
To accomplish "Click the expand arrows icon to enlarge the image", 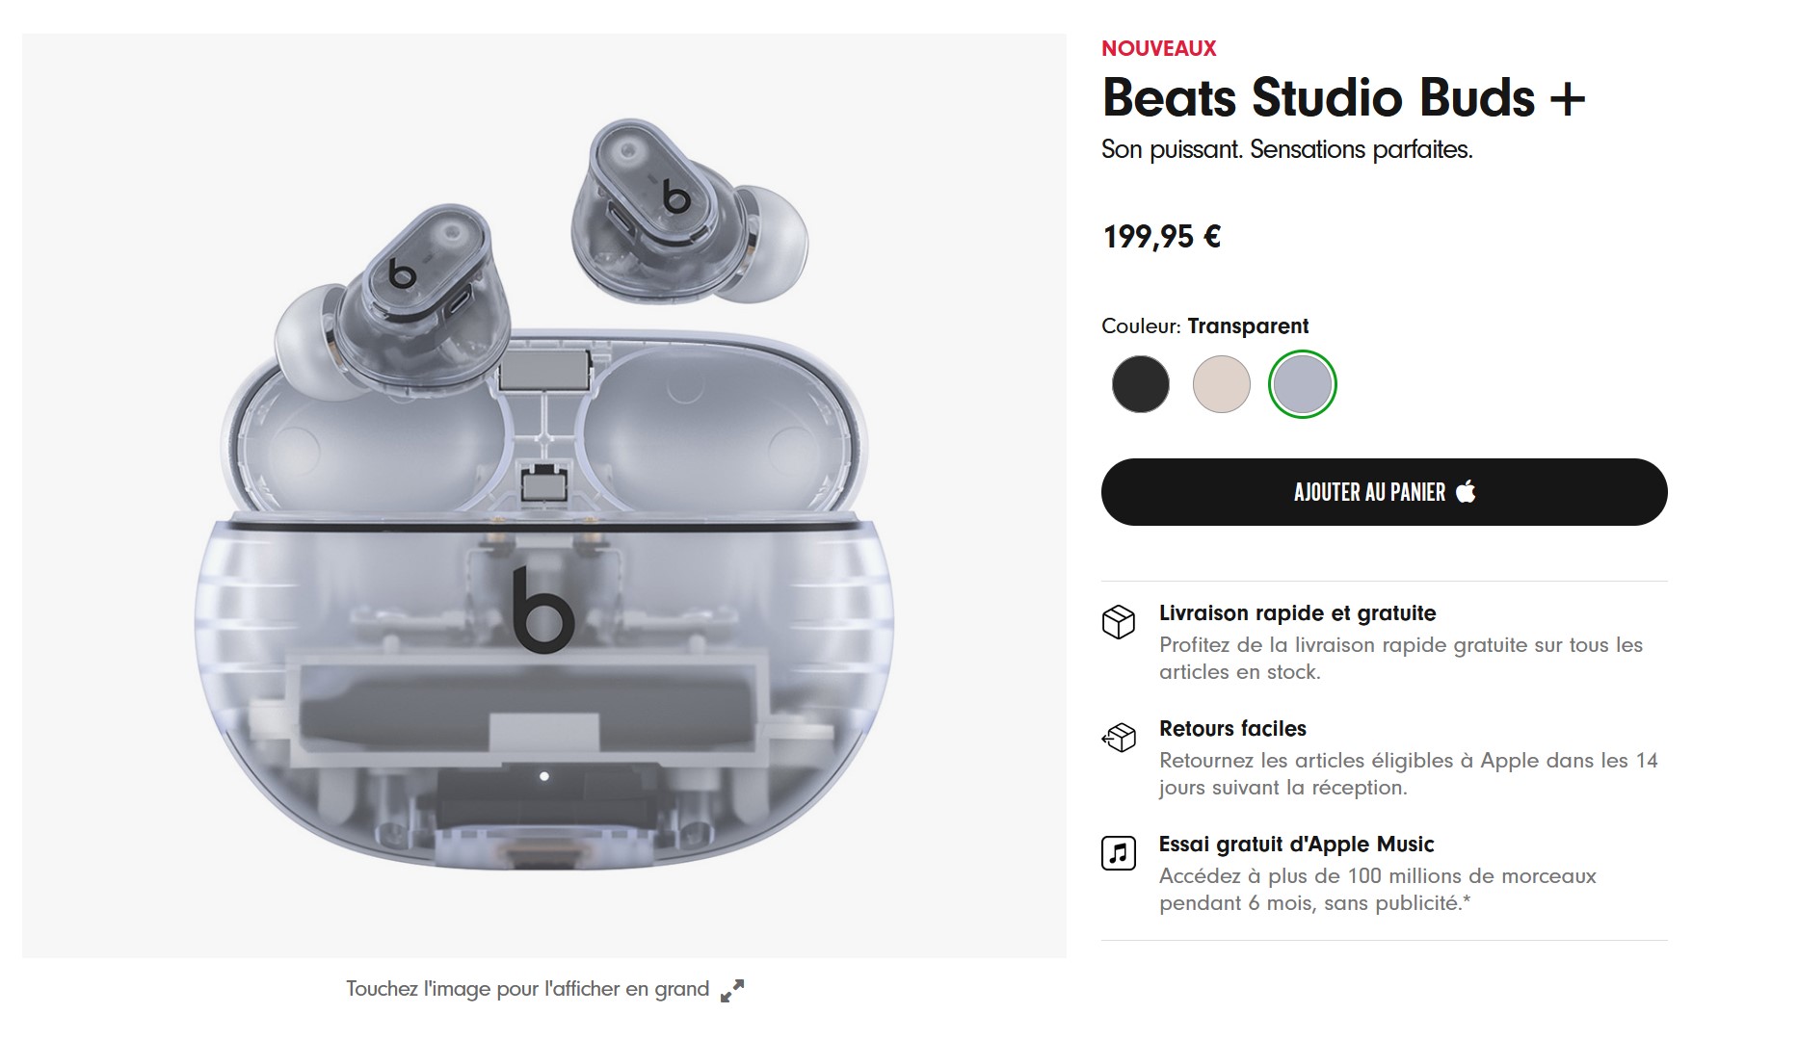I will tap(732, 988).
